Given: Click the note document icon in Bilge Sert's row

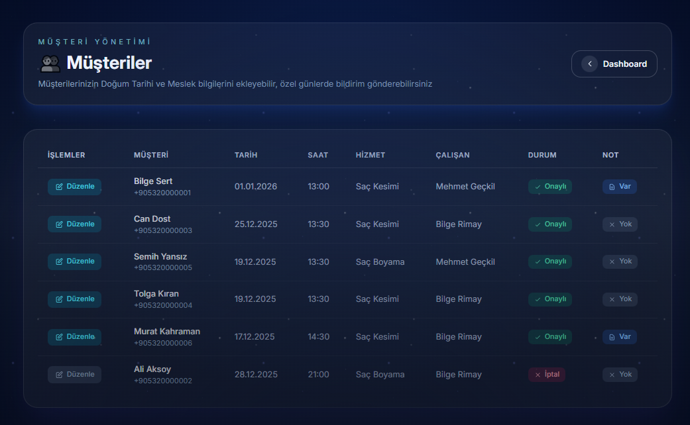Looking at the screenshot, I should pos(612,187).
